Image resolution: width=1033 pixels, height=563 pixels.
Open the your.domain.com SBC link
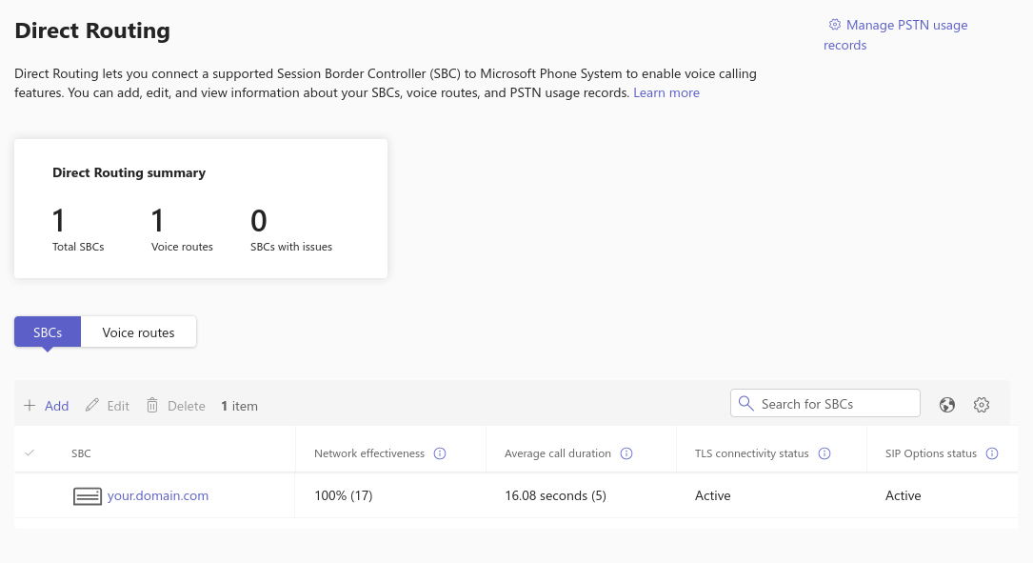point(158,495)
